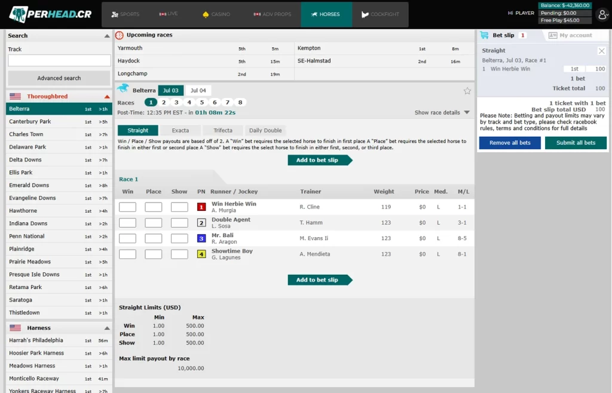
Task: Click the red number 1 runner swatch
Action: point(201,207)
